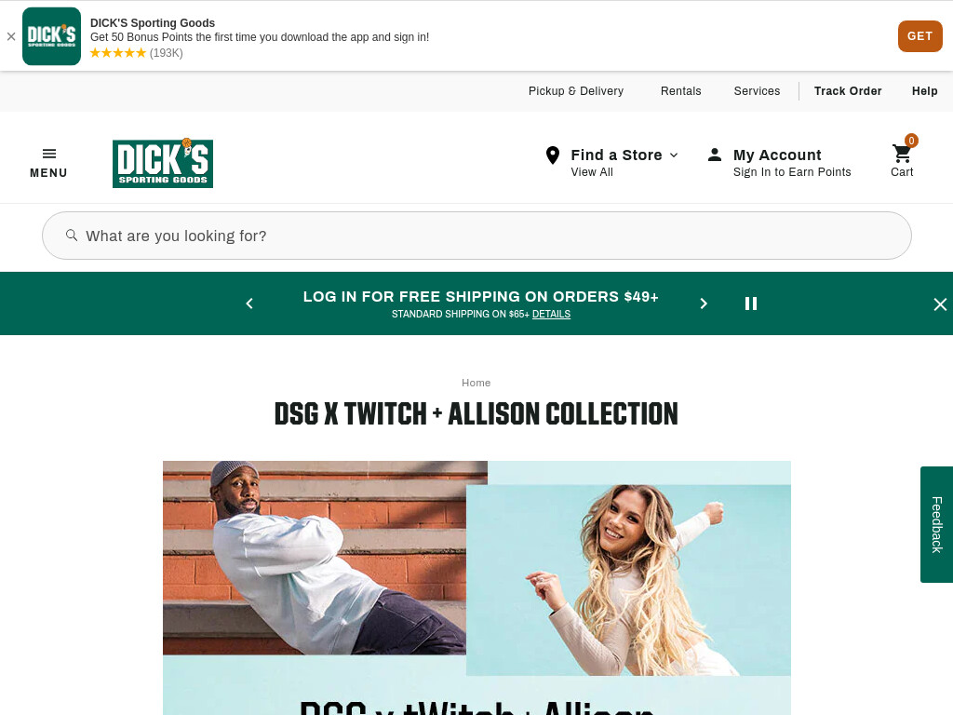Open the Rentals menu item
Screen dimensions: 953x715
tap(680, 90)
